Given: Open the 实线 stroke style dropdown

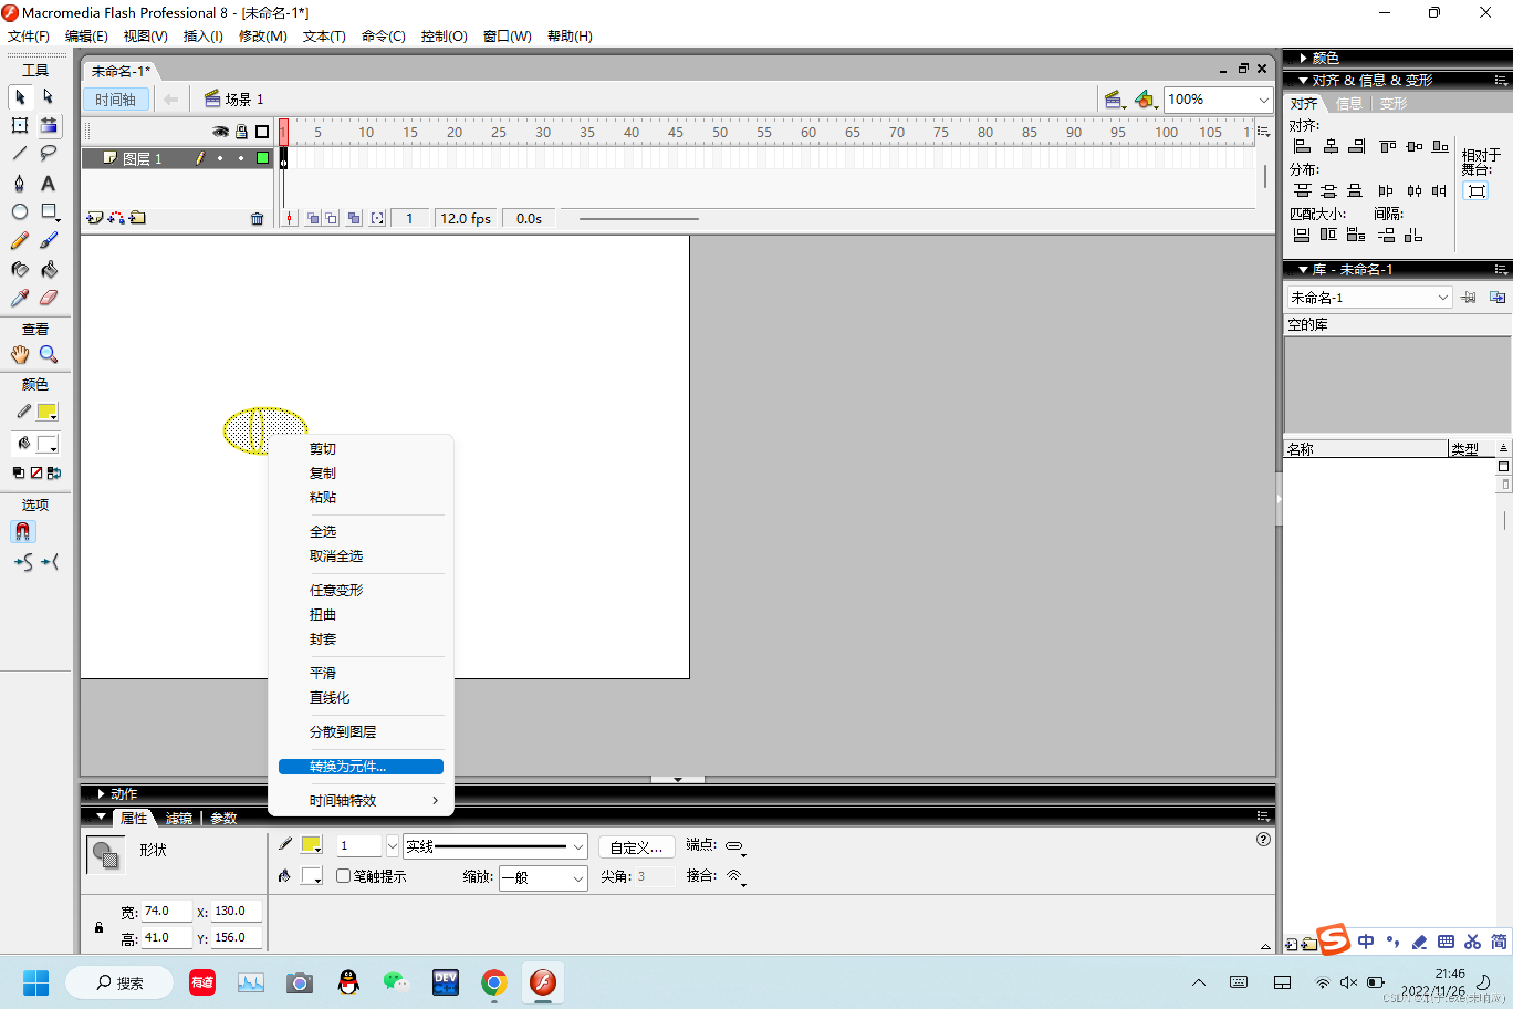Looking at the screenshot, I should pyautogui.click(x=576, y=846).
